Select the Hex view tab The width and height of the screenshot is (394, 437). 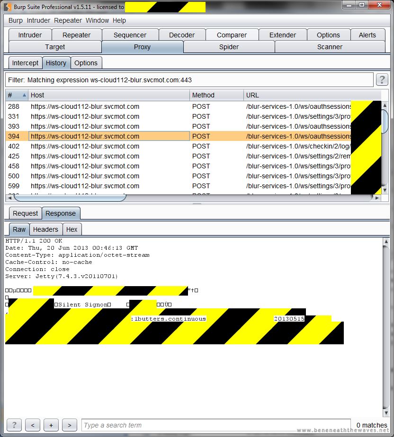(x=72, y=229)
